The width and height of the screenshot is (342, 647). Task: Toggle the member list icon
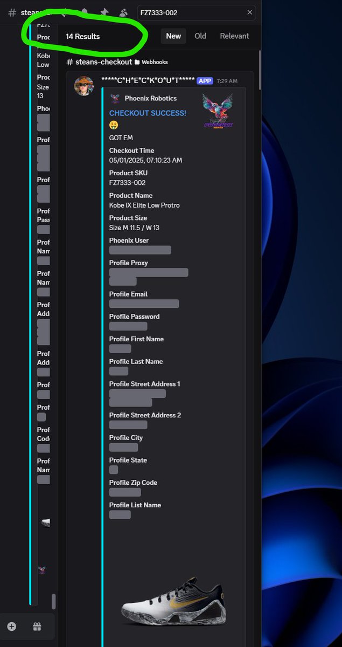[x=123, y=12]
